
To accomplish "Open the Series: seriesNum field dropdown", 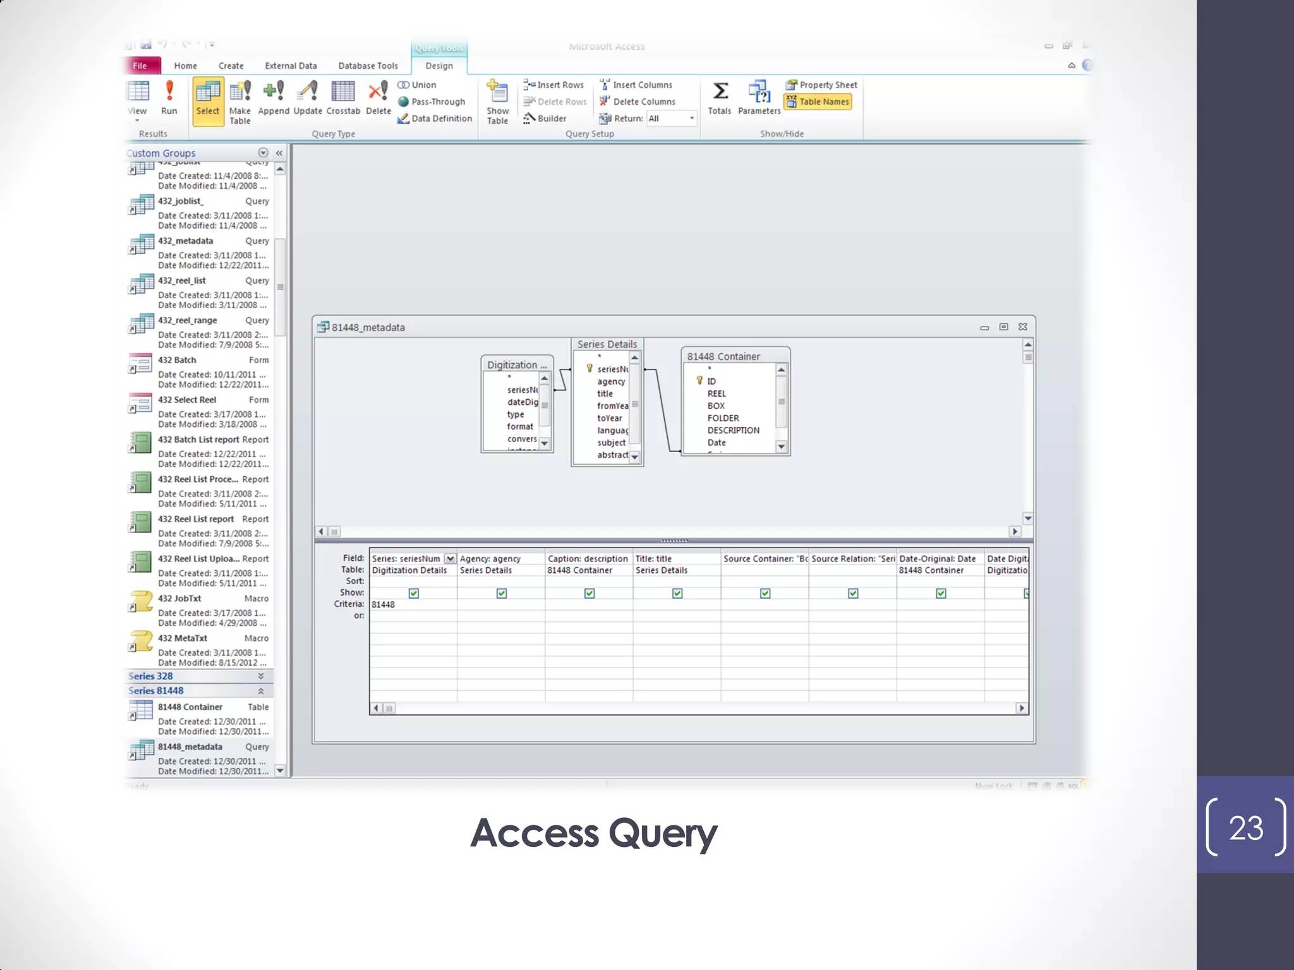I will point(450,559).
